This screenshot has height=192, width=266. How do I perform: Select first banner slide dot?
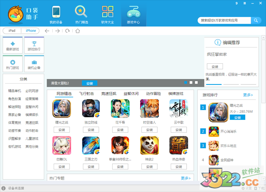click(x=186, y=82)
